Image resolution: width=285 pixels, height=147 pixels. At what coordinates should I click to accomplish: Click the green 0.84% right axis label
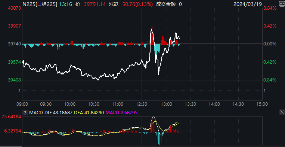[x=270, y=80]
